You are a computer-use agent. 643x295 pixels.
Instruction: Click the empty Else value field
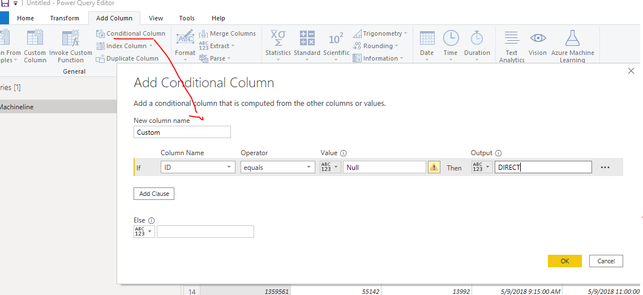[x=205, y=232]
